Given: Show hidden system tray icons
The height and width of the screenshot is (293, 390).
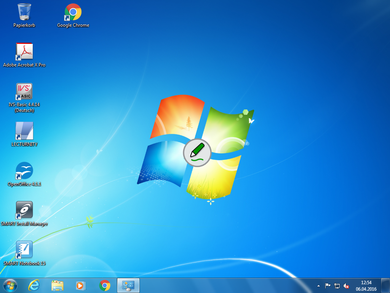Looking at the screenshot, I should [x=318, y=286].
